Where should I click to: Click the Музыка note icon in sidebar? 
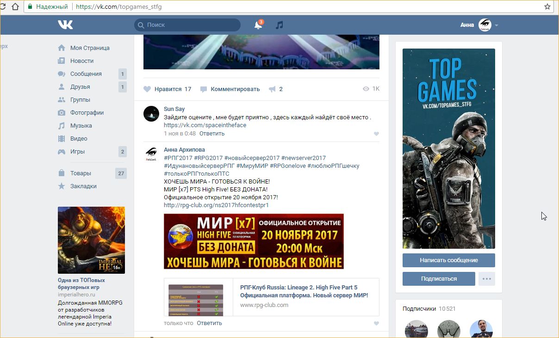[61, 125]
